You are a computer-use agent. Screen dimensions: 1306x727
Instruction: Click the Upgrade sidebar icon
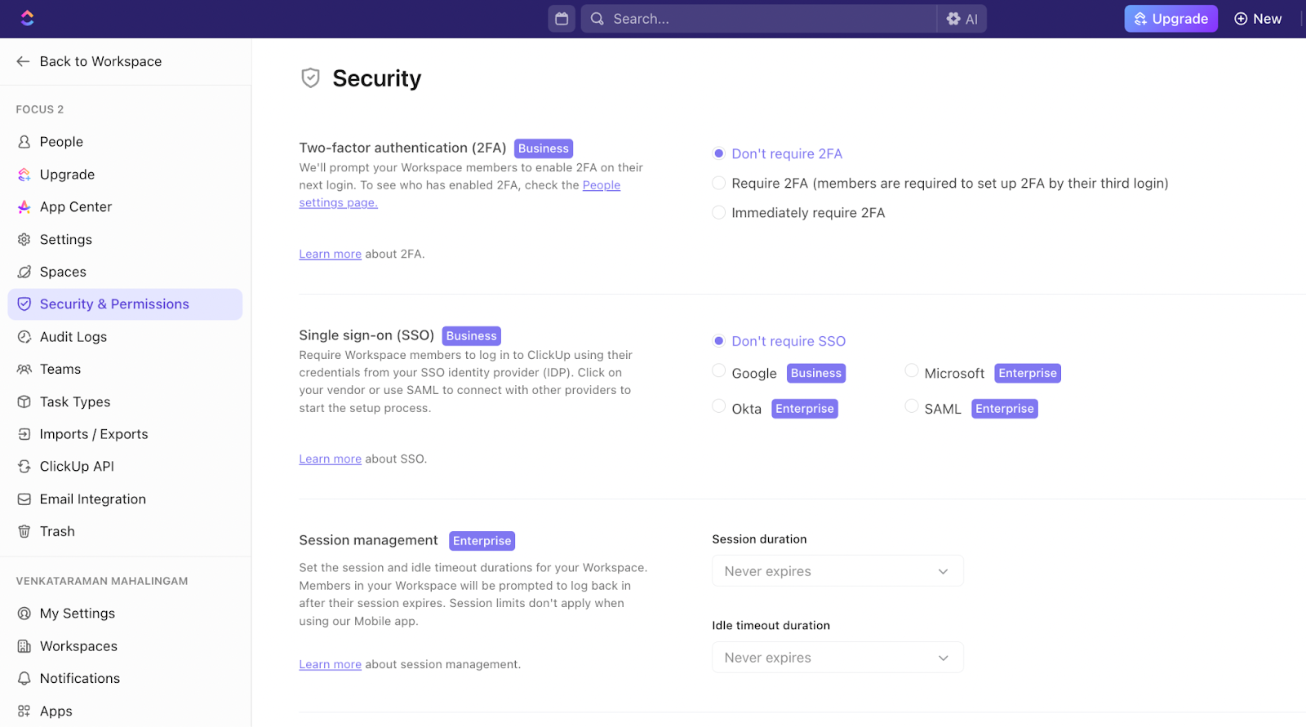[24, 175]
